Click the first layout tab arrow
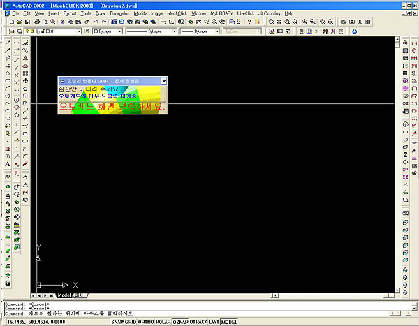The image size is (419, 326). [34, 295]
